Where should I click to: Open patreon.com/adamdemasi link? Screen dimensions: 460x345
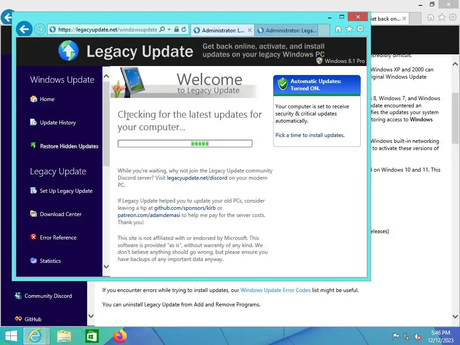pos(149,215)
